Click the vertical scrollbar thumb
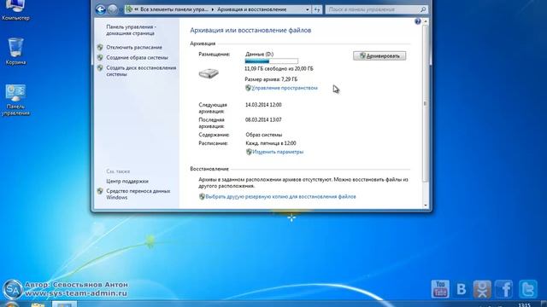Screen dimensions: 547x307 coord(426,103)
